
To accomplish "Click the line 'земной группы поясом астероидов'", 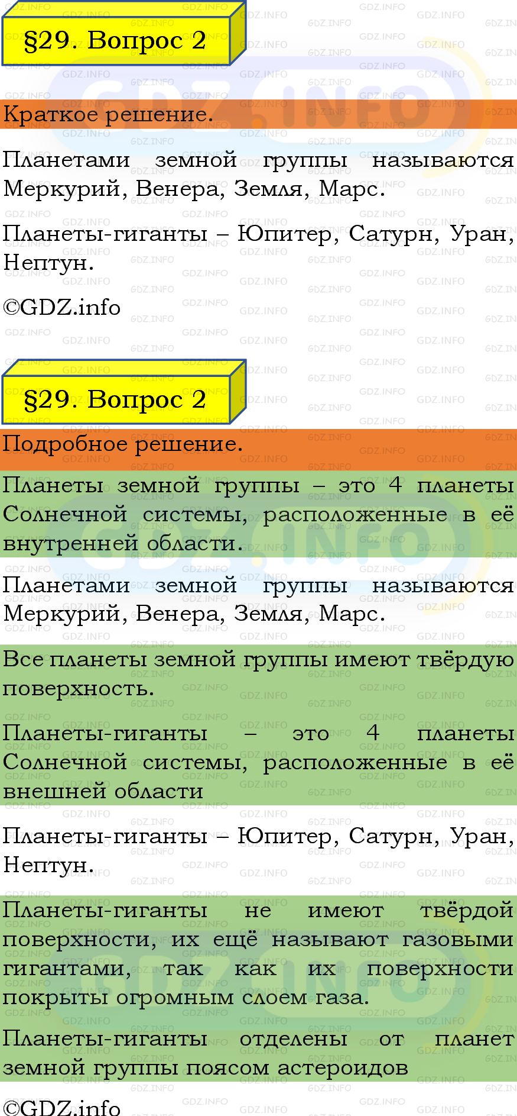I will click(x=206, y=1067).
